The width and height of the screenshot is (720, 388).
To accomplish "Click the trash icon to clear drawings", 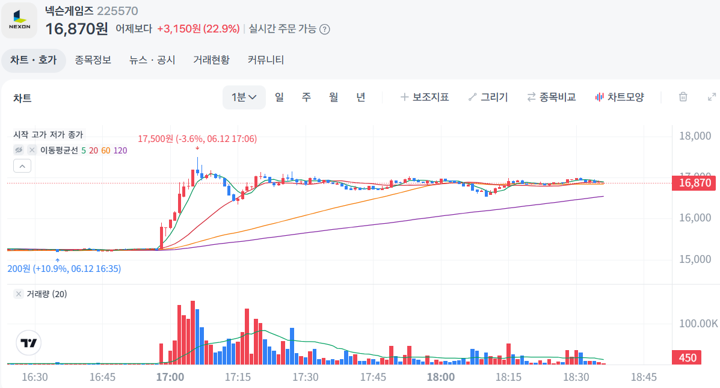I will coord(683,96).
